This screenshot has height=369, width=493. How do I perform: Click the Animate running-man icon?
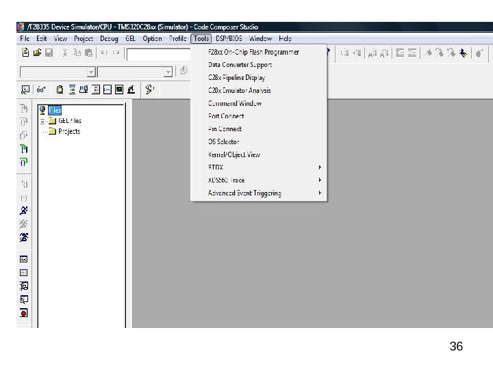click(x=24, y=237)
